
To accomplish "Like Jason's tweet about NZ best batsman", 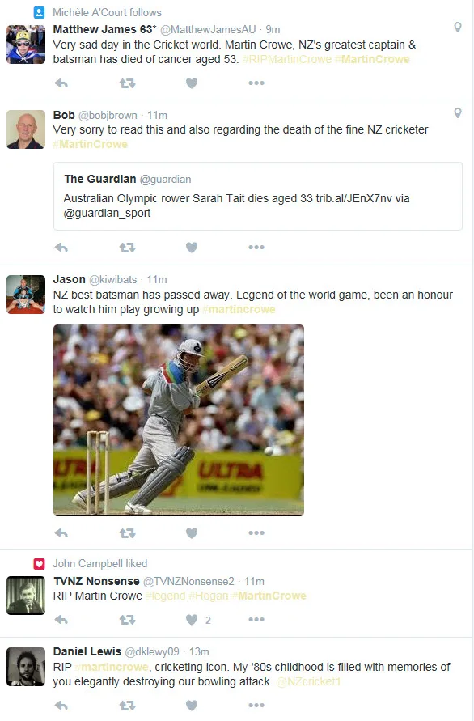I will click(x=192, y=533).
